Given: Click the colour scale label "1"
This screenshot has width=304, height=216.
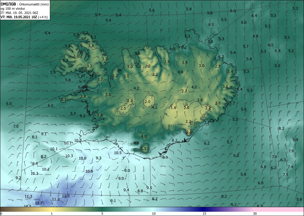Looking at the screenshot, I should (52, 214).
